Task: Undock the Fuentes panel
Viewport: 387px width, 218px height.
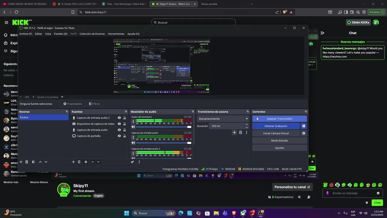Action: click(126, 112)
